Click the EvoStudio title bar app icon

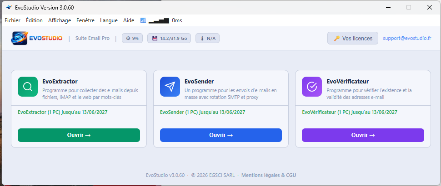click(9, 7)
